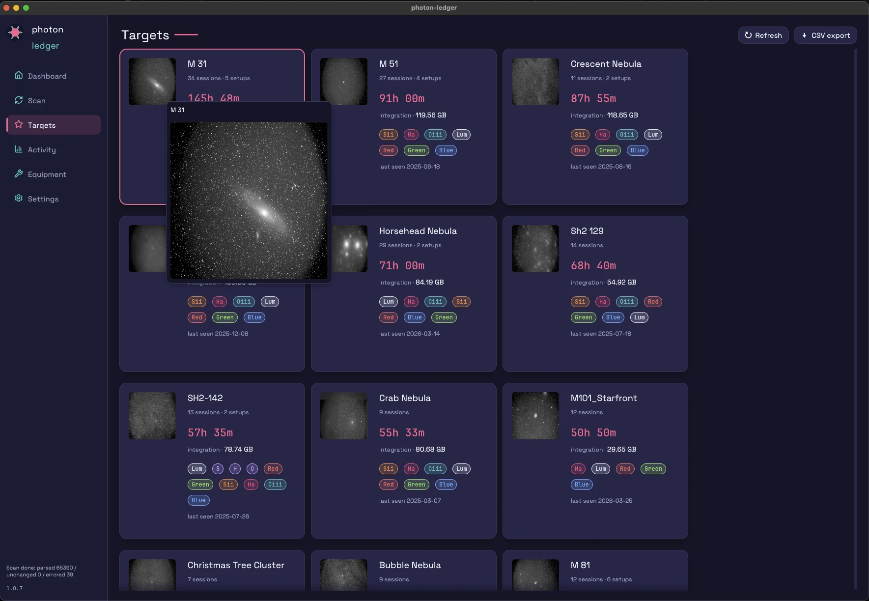Click the "71h 00m" integration time

(402, 266)
